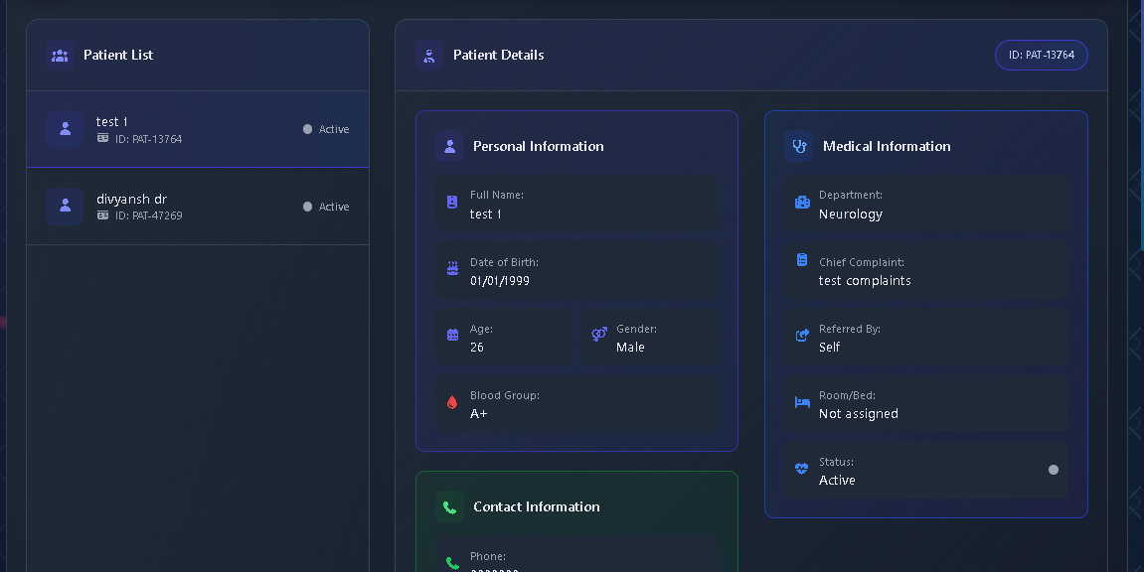This screenshot has height=572, width=1144.
Task: Click the Chief Complaint text field
Action: tap(926, 270)
